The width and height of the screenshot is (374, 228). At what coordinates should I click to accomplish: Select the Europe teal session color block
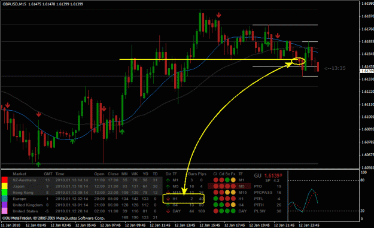pyautogui.click(x=5, y=199)
